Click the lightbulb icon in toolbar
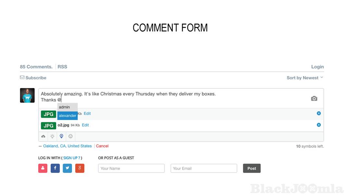Screen dimensions: 345x195 tap(52, 136)
